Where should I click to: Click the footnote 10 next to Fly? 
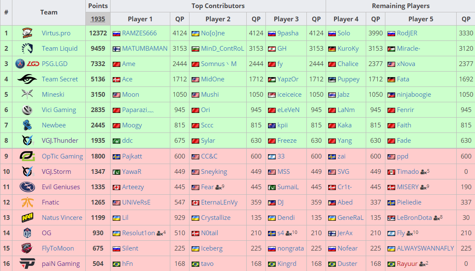416,232
